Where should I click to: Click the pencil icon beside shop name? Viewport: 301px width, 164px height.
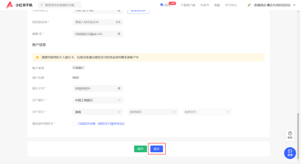pyautogui.click(x=249, y=5)
